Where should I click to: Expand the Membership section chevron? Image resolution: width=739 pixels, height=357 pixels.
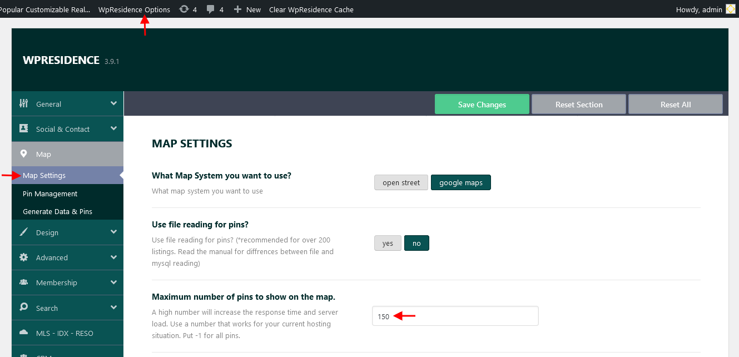tap(113, 282)
